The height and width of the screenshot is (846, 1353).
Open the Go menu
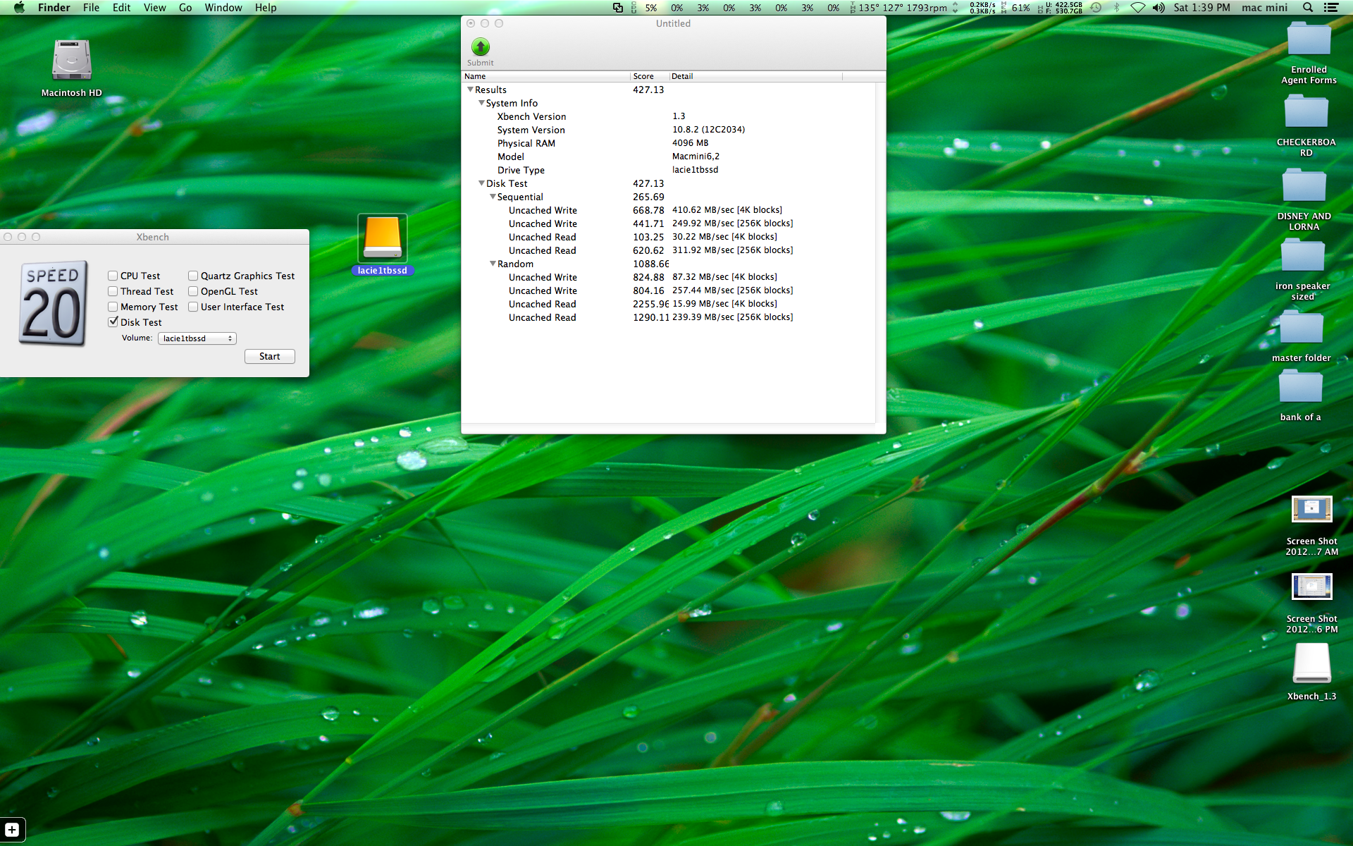(x=185, y=8)
